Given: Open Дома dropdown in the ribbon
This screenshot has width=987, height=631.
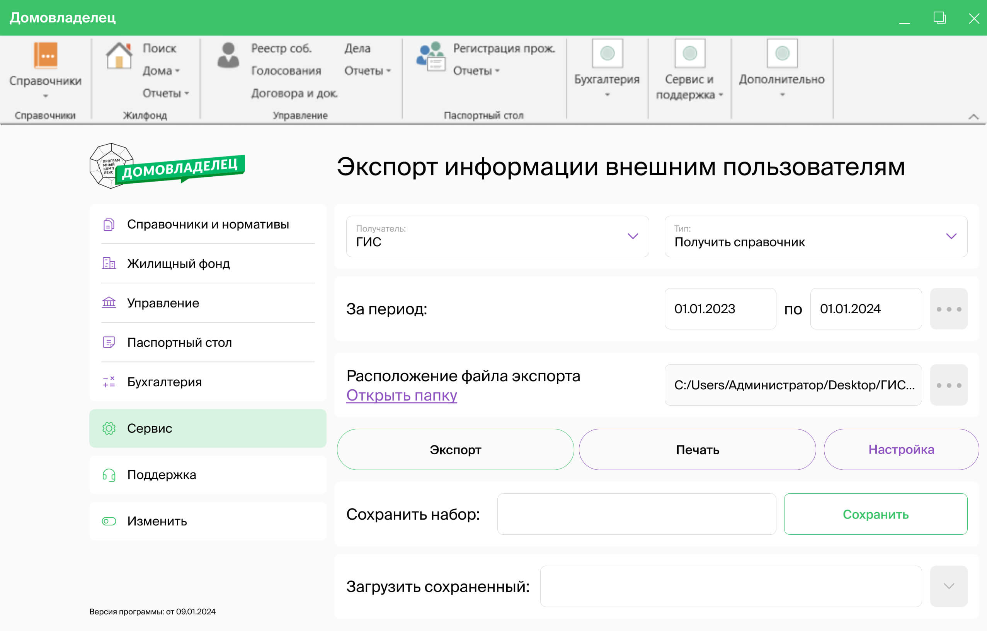Looking at the screenshot, I should point(161,71).
